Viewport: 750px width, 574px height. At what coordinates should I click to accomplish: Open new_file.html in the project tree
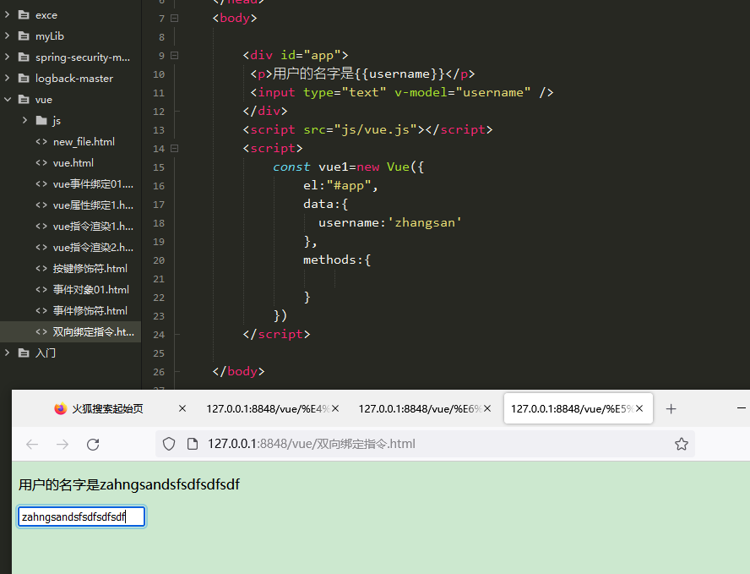click(x=84, y=142)
